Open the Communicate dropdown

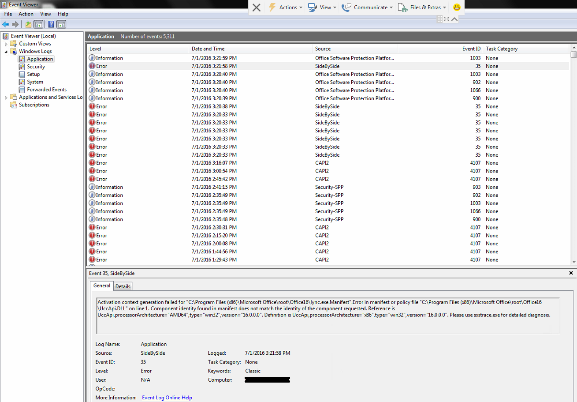(367, 7)
